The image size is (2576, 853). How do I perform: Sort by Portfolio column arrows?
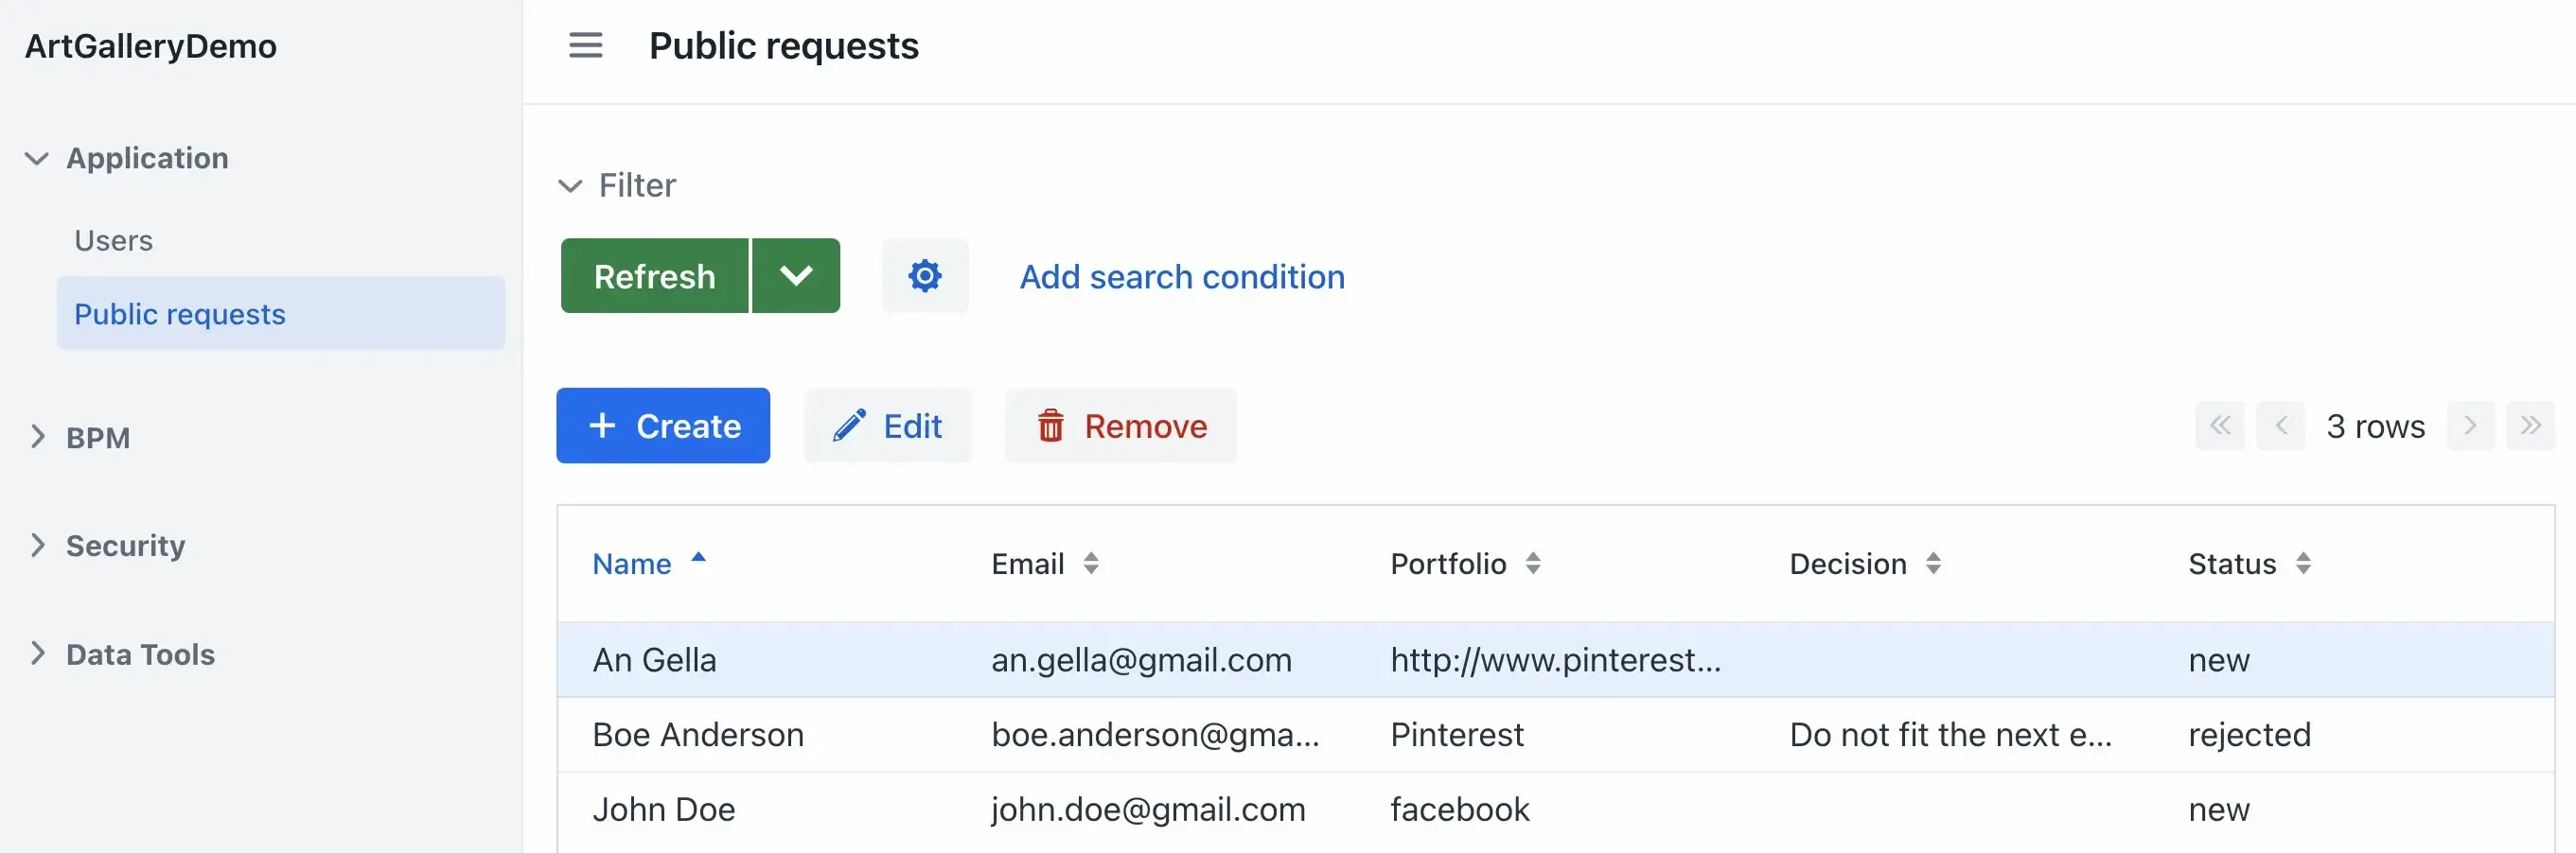1532,564
